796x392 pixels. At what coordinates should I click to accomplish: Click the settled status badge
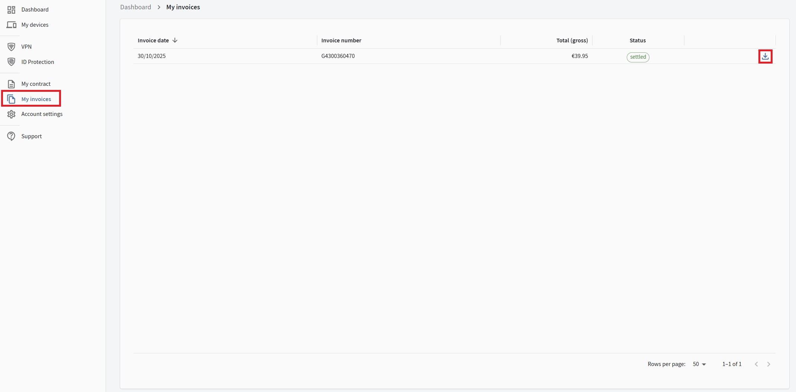click(638, 57)
